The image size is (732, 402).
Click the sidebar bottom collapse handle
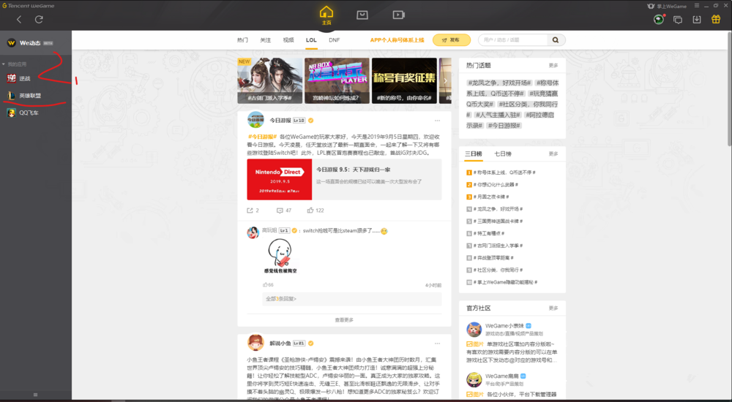pyautogui.click(x=35, y=395)
